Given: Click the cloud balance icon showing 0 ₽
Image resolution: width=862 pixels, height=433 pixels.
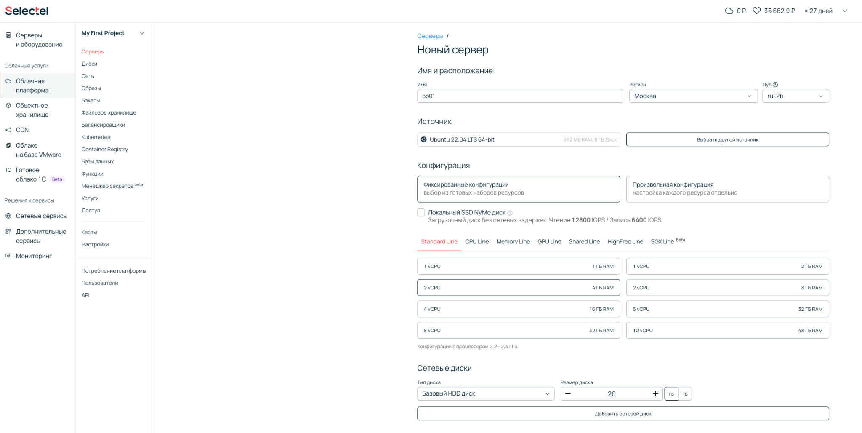Looking at the screenshot, I should [x=729, y=11].
